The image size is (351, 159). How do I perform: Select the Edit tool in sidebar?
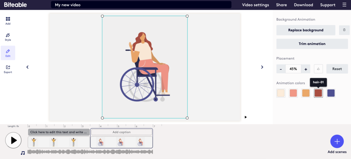8,53
